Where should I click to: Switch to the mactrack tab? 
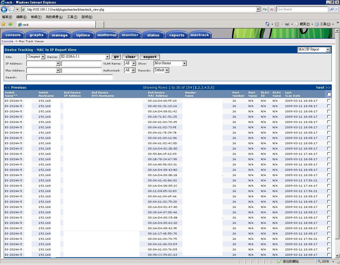200,35
